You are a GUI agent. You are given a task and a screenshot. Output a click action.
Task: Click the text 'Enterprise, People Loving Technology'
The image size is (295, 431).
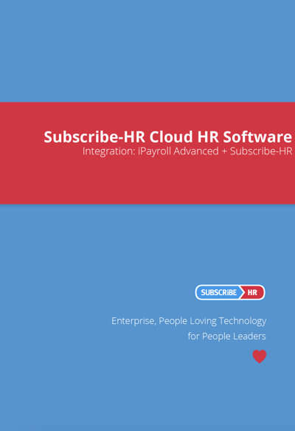tap(189, 321)
